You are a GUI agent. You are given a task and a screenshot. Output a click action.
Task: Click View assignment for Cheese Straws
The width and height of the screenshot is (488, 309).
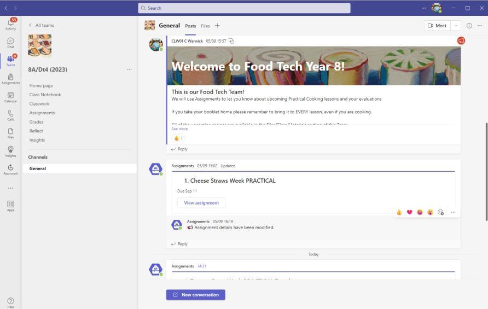coord(201,203)
